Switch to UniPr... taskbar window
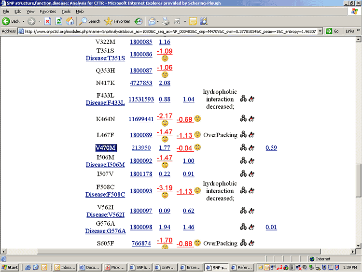 click(x=165, y=267)
